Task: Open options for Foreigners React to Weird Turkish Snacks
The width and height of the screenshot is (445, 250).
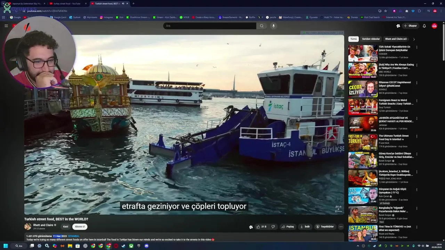Action: point(417,101)
